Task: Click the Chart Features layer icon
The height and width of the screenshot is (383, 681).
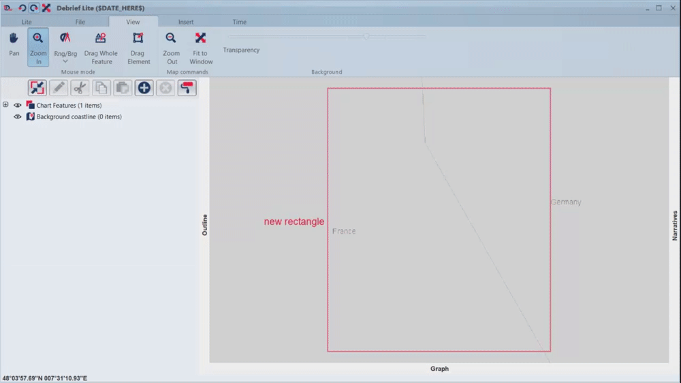Action: coord(30,105)
